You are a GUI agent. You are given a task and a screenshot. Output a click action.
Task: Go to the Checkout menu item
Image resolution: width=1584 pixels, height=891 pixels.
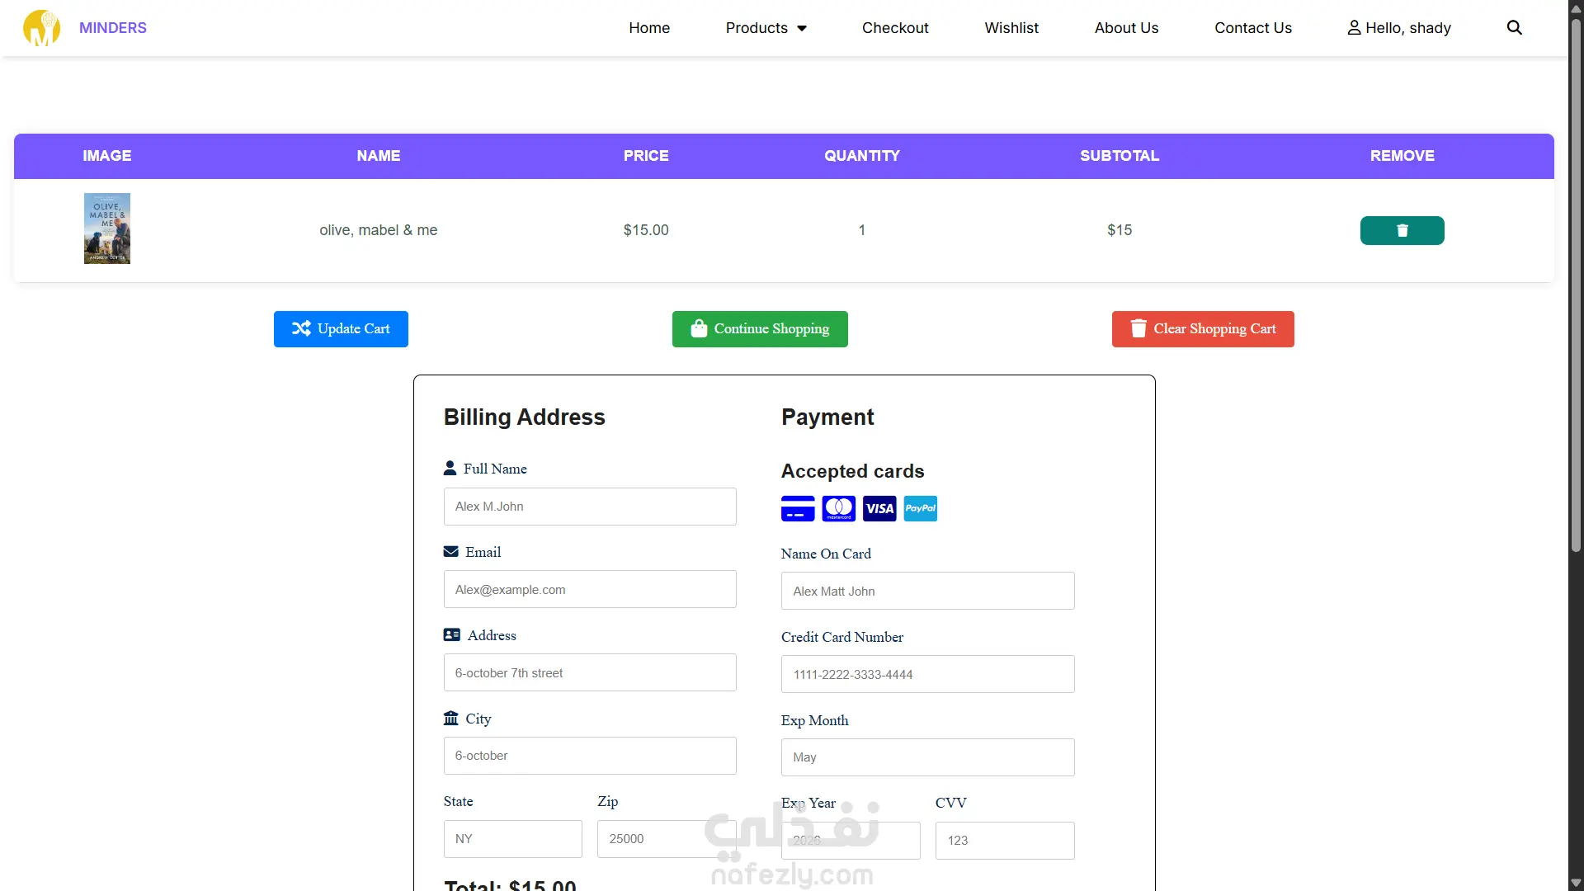895,28
